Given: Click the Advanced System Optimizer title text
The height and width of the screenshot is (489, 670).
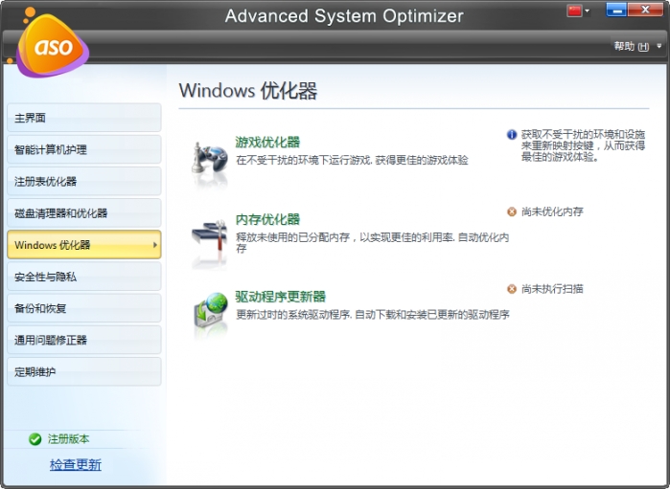Looking at the screenshot, I should (344, 16).
